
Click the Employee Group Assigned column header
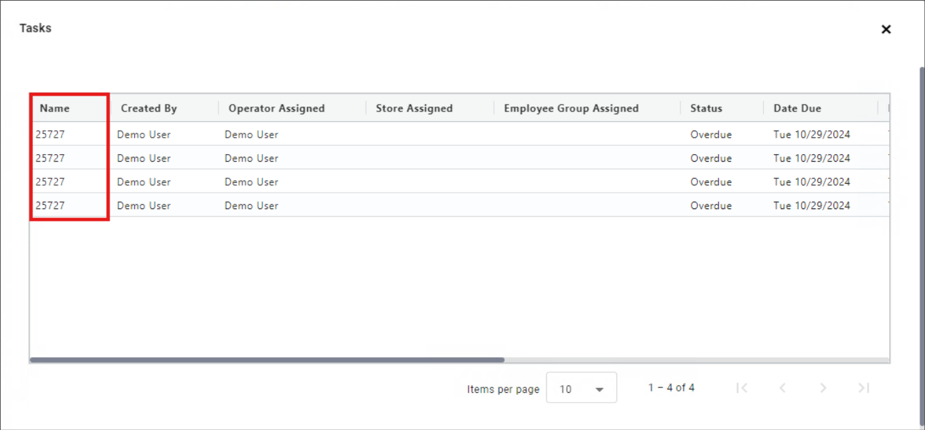(x=571, y=108)
